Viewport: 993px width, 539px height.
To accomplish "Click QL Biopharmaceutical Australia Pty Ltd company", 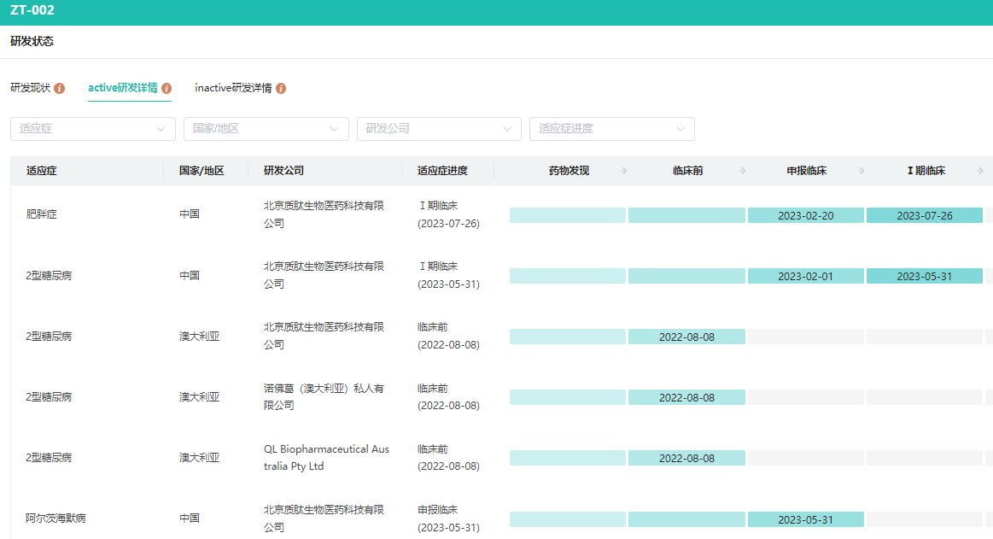I will point(326,458).
